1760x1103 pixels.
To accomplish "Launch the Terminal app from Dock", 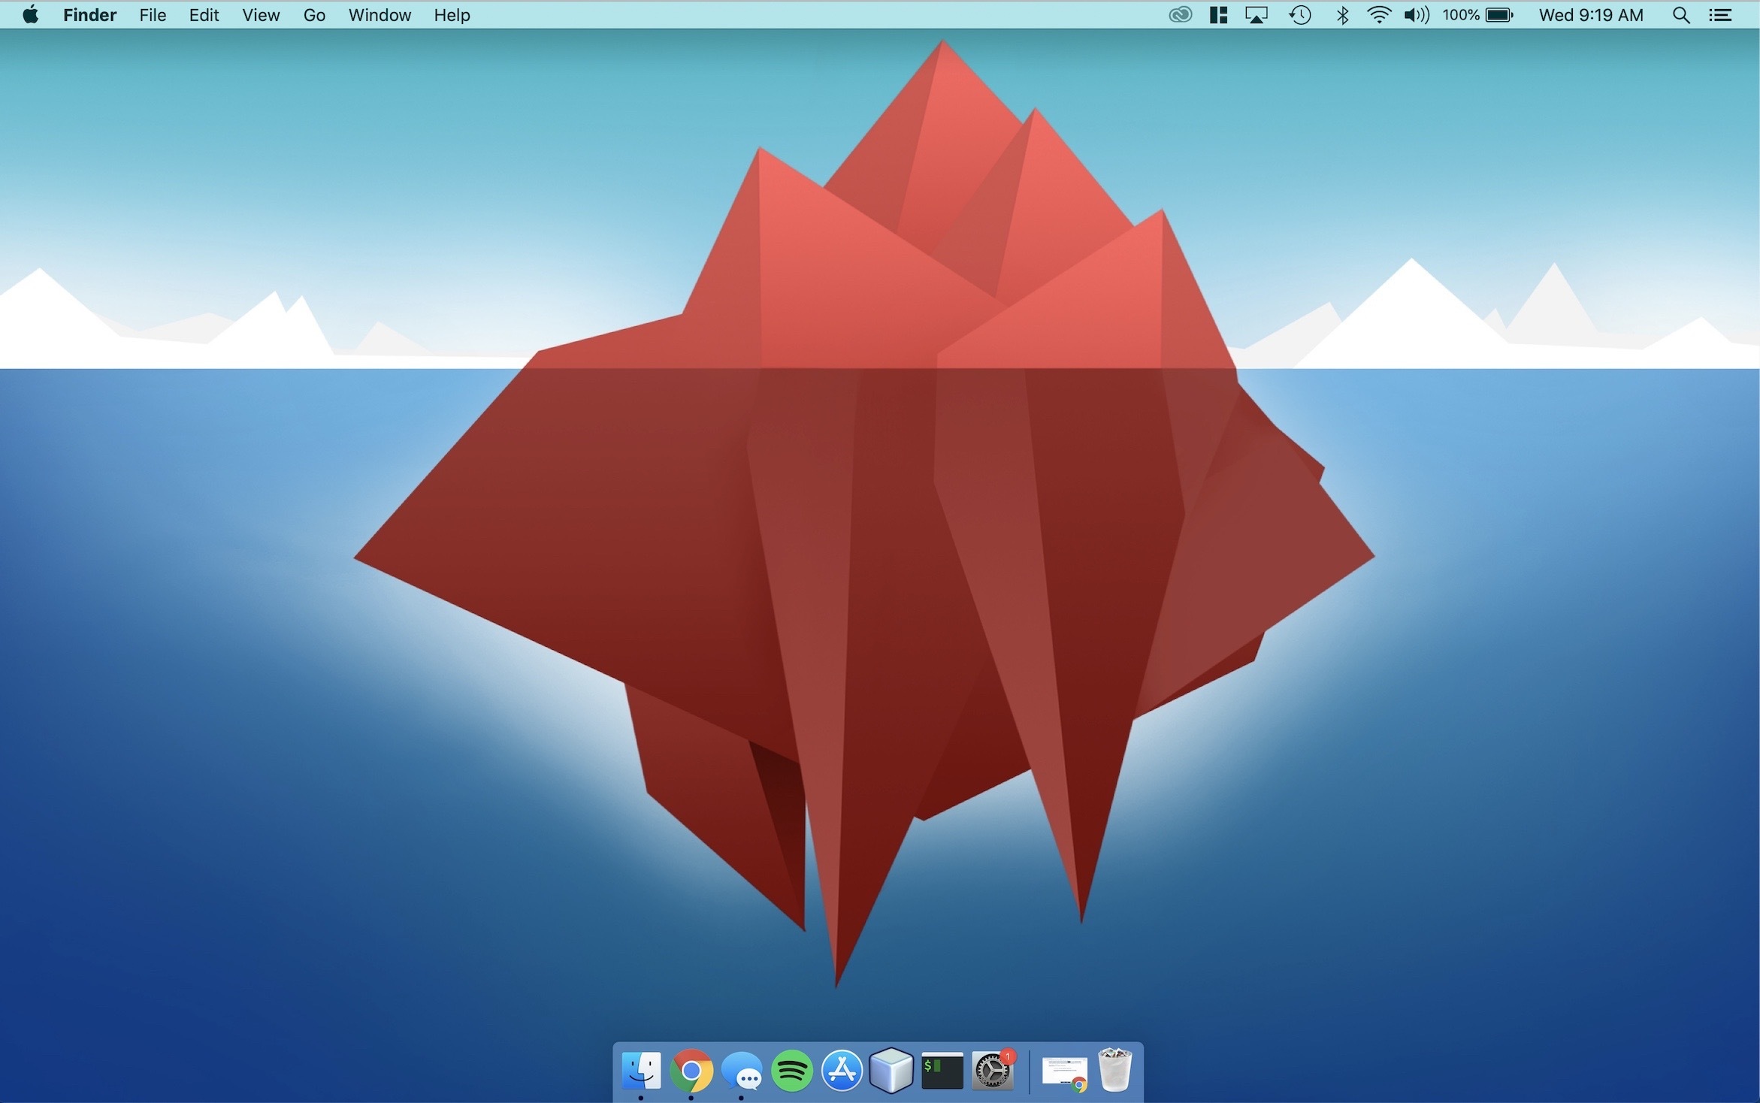I will click(x=942, y=1070).
